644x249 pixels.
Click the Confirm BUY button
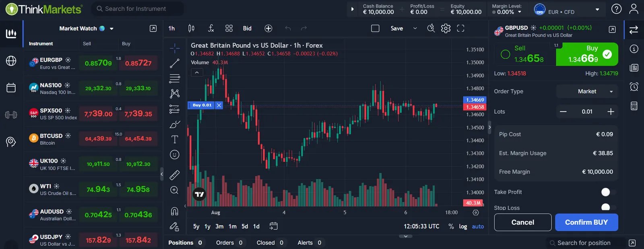pyautogui.click(x=586, y=222)
